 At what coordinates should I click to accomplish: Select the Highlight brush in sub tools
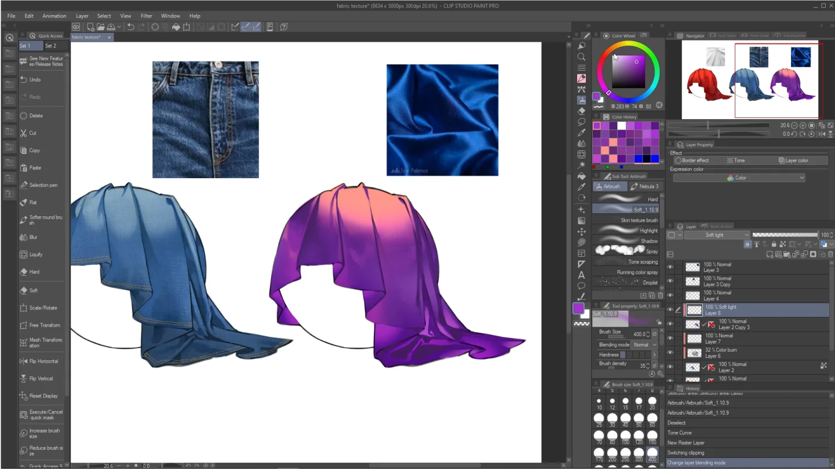[x=626, y=230]
